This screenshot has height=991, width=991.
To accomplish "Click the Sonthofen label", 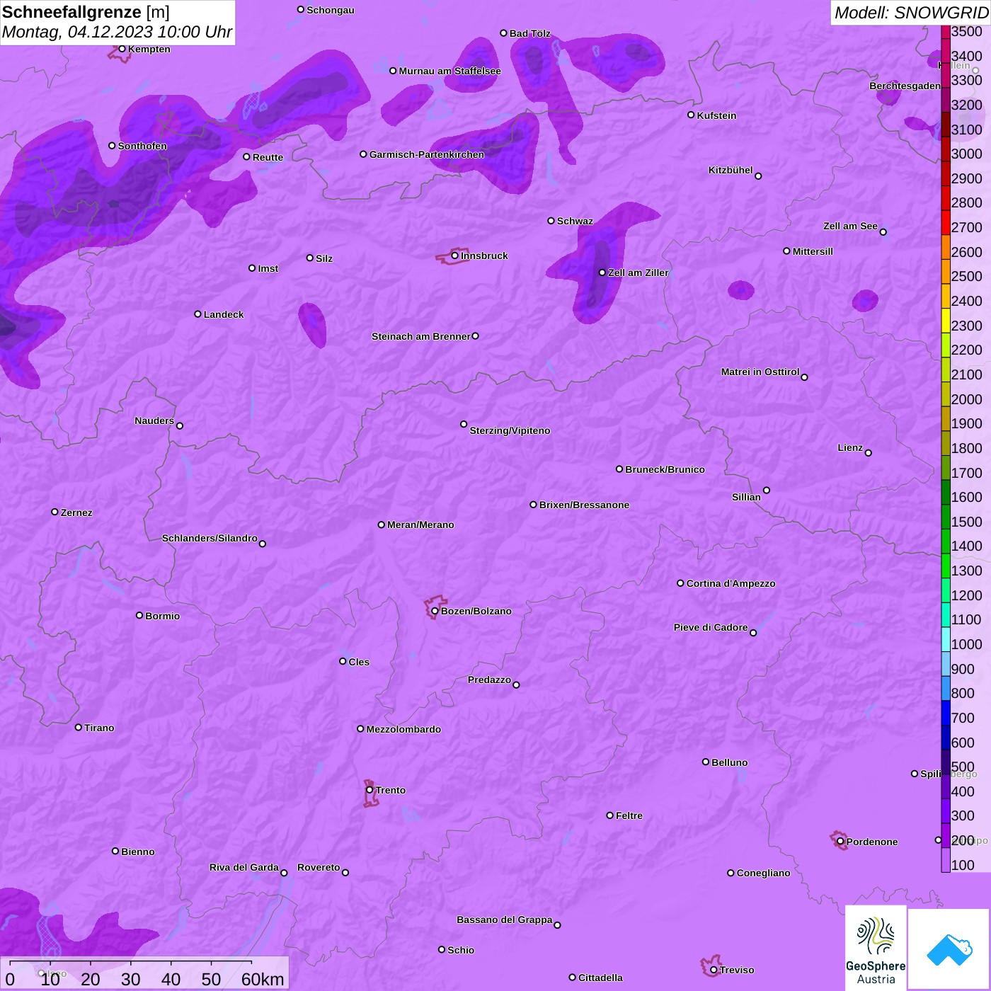I will coord(142,146).
